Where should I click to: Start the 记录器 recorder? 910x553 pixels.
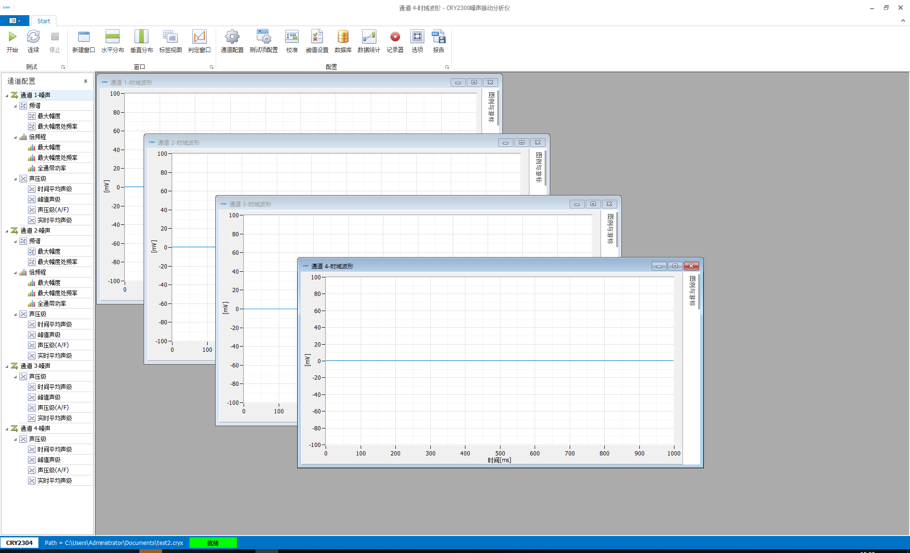point(394,37)
